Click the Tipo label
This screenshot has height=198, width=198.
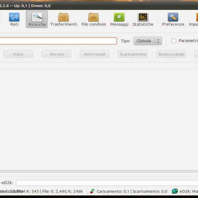click(125, 41)
